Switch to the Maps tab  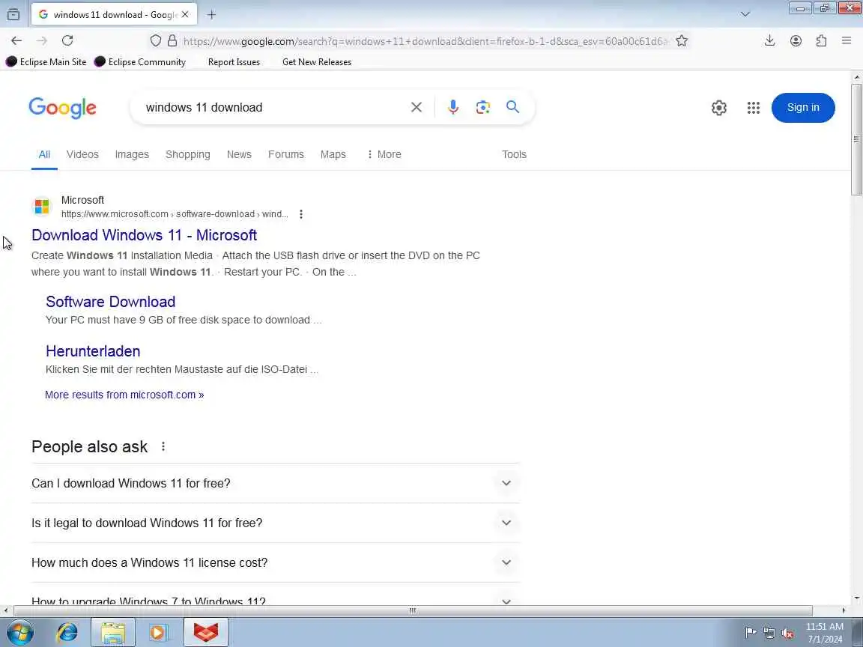coord(333,154)
